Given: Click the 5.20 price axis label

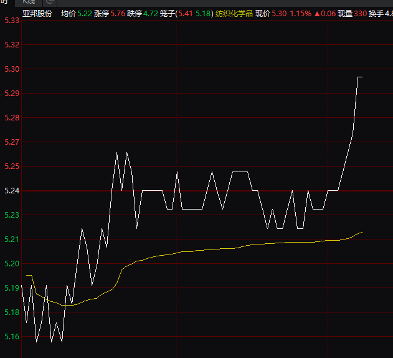Looking at the screenshot, I should coord(12,264).
